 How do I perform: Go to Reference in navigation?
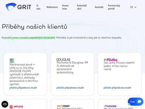pyautogui.click(x=52, y=7)
